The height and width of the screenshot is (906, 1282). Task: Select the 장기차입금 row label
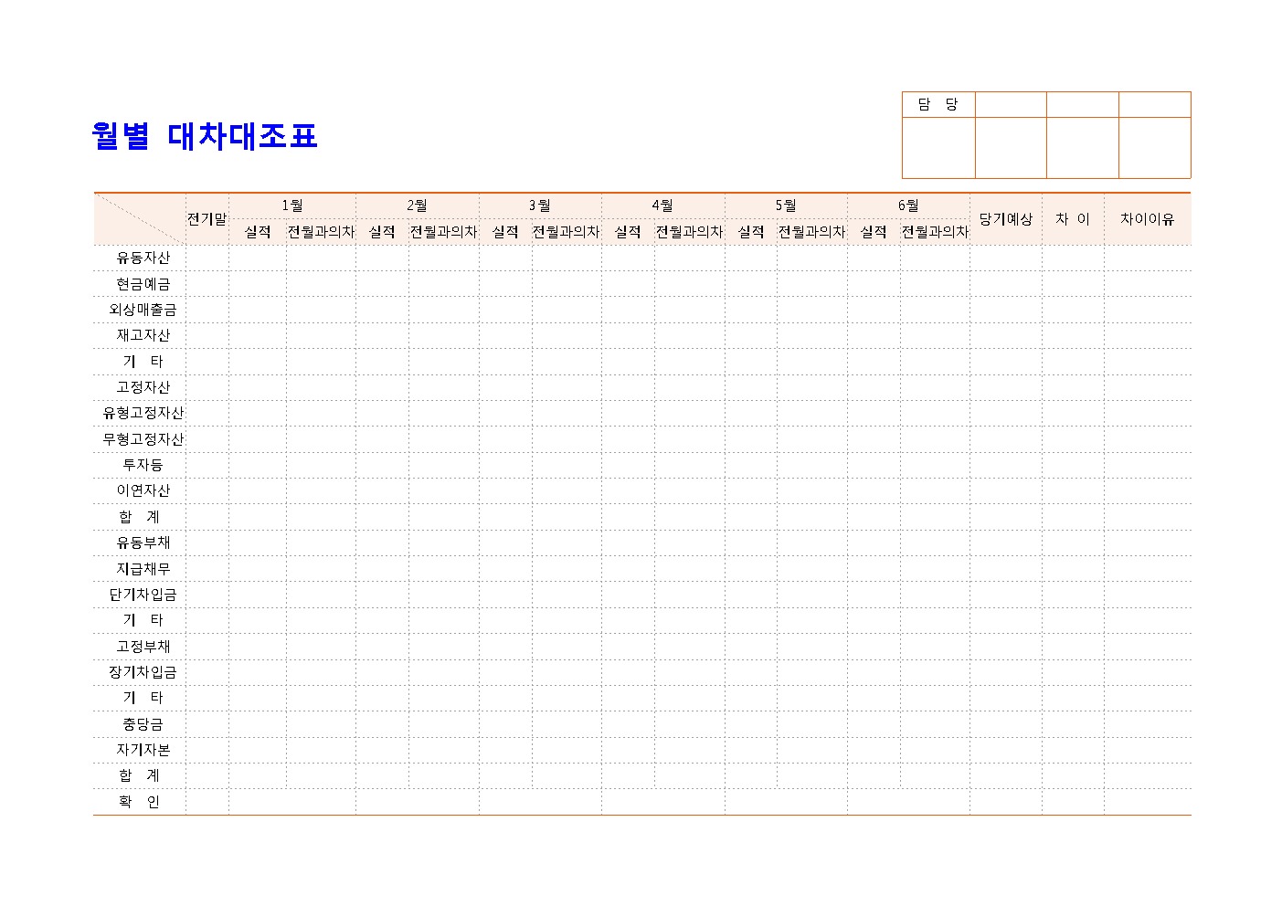(143, 672)
